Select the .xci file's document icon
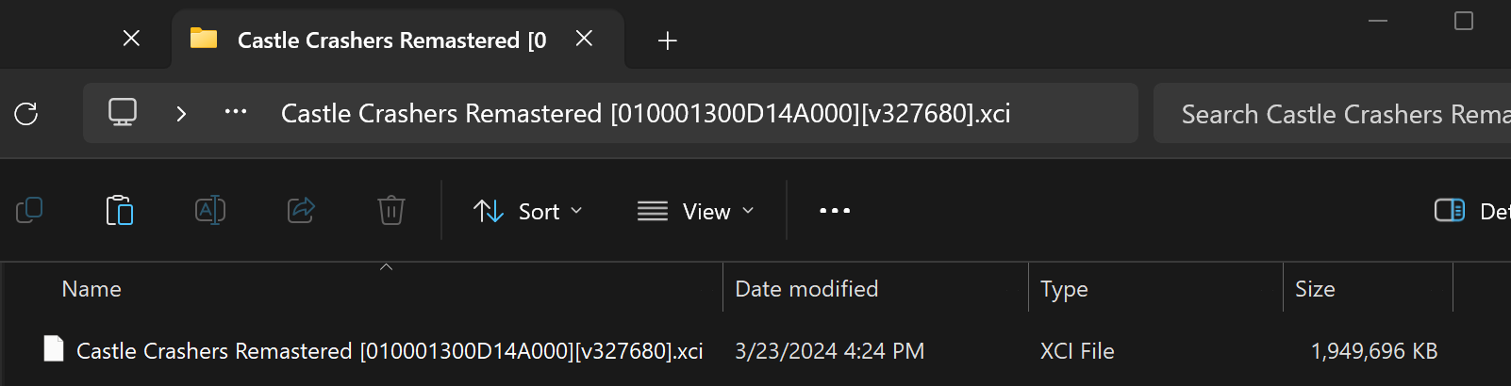This screenshot has width=1511, height=386. tap(54, 349)
